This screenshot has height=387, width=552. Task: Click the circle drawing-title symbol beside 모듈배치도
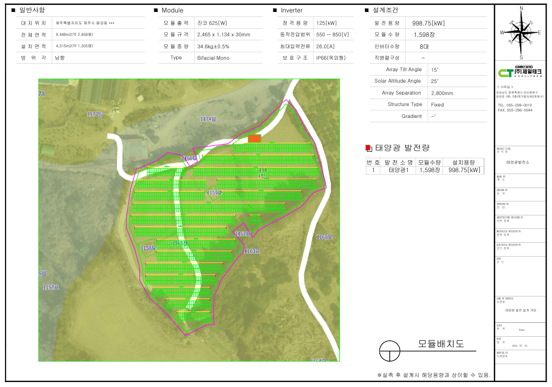389,351
